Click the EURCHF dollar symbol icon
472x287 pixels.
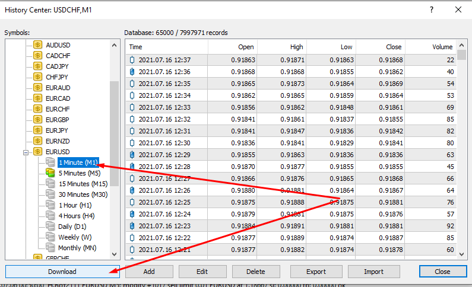(x=37, y=109)
